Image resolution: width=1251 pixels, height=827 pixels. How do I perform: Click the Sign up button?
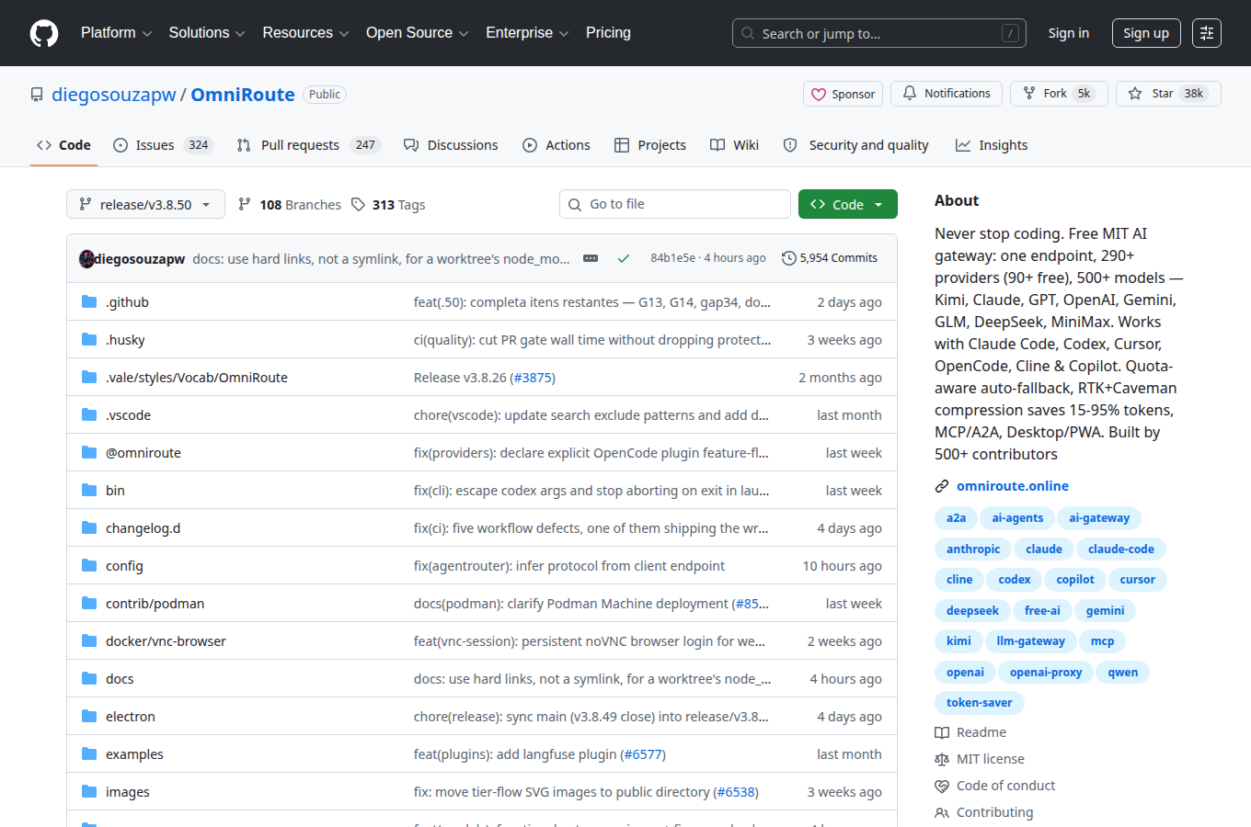pos(1146,33)
